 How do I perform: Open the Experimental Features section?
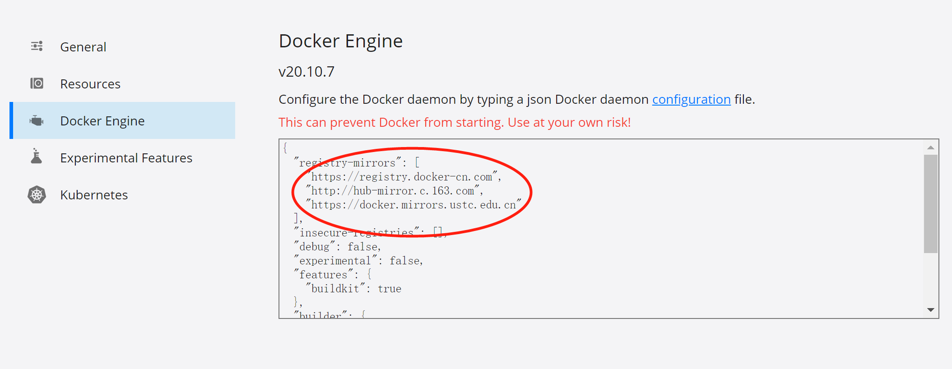(x=126, y=157)
